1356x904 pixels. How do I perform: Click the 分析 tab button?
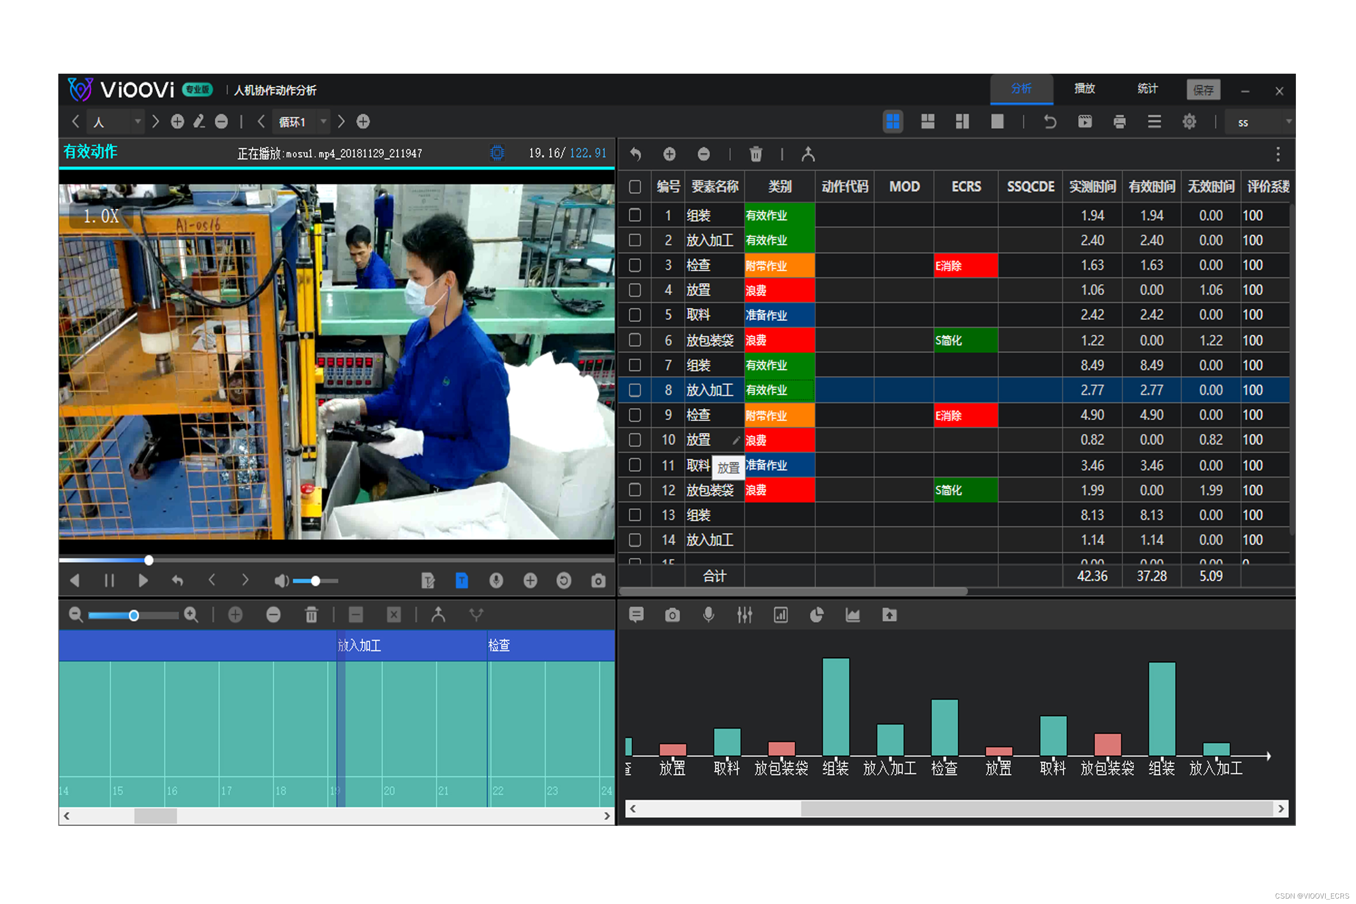click(1021, 89)
